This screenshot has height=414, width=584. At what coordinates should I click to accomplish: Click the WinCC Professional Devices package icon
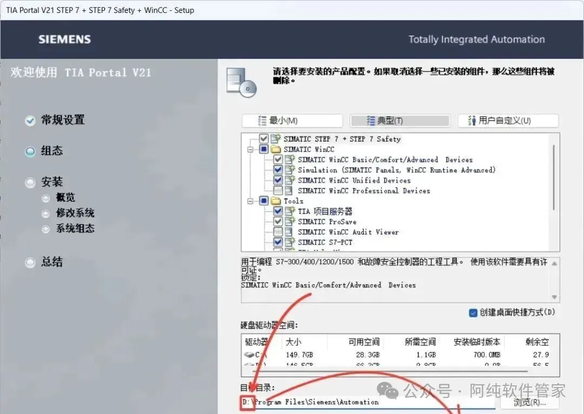tap(289, 191)
